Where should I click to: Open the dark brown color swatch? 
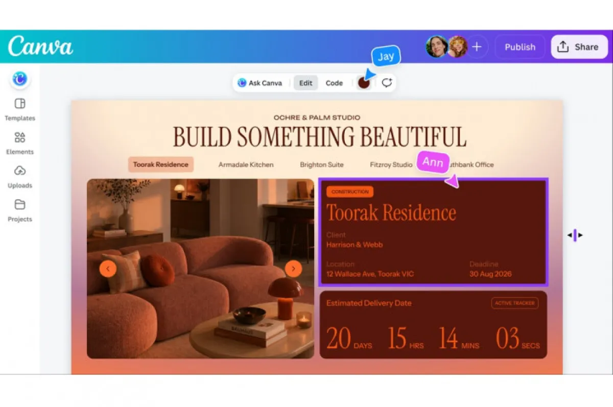364,83
